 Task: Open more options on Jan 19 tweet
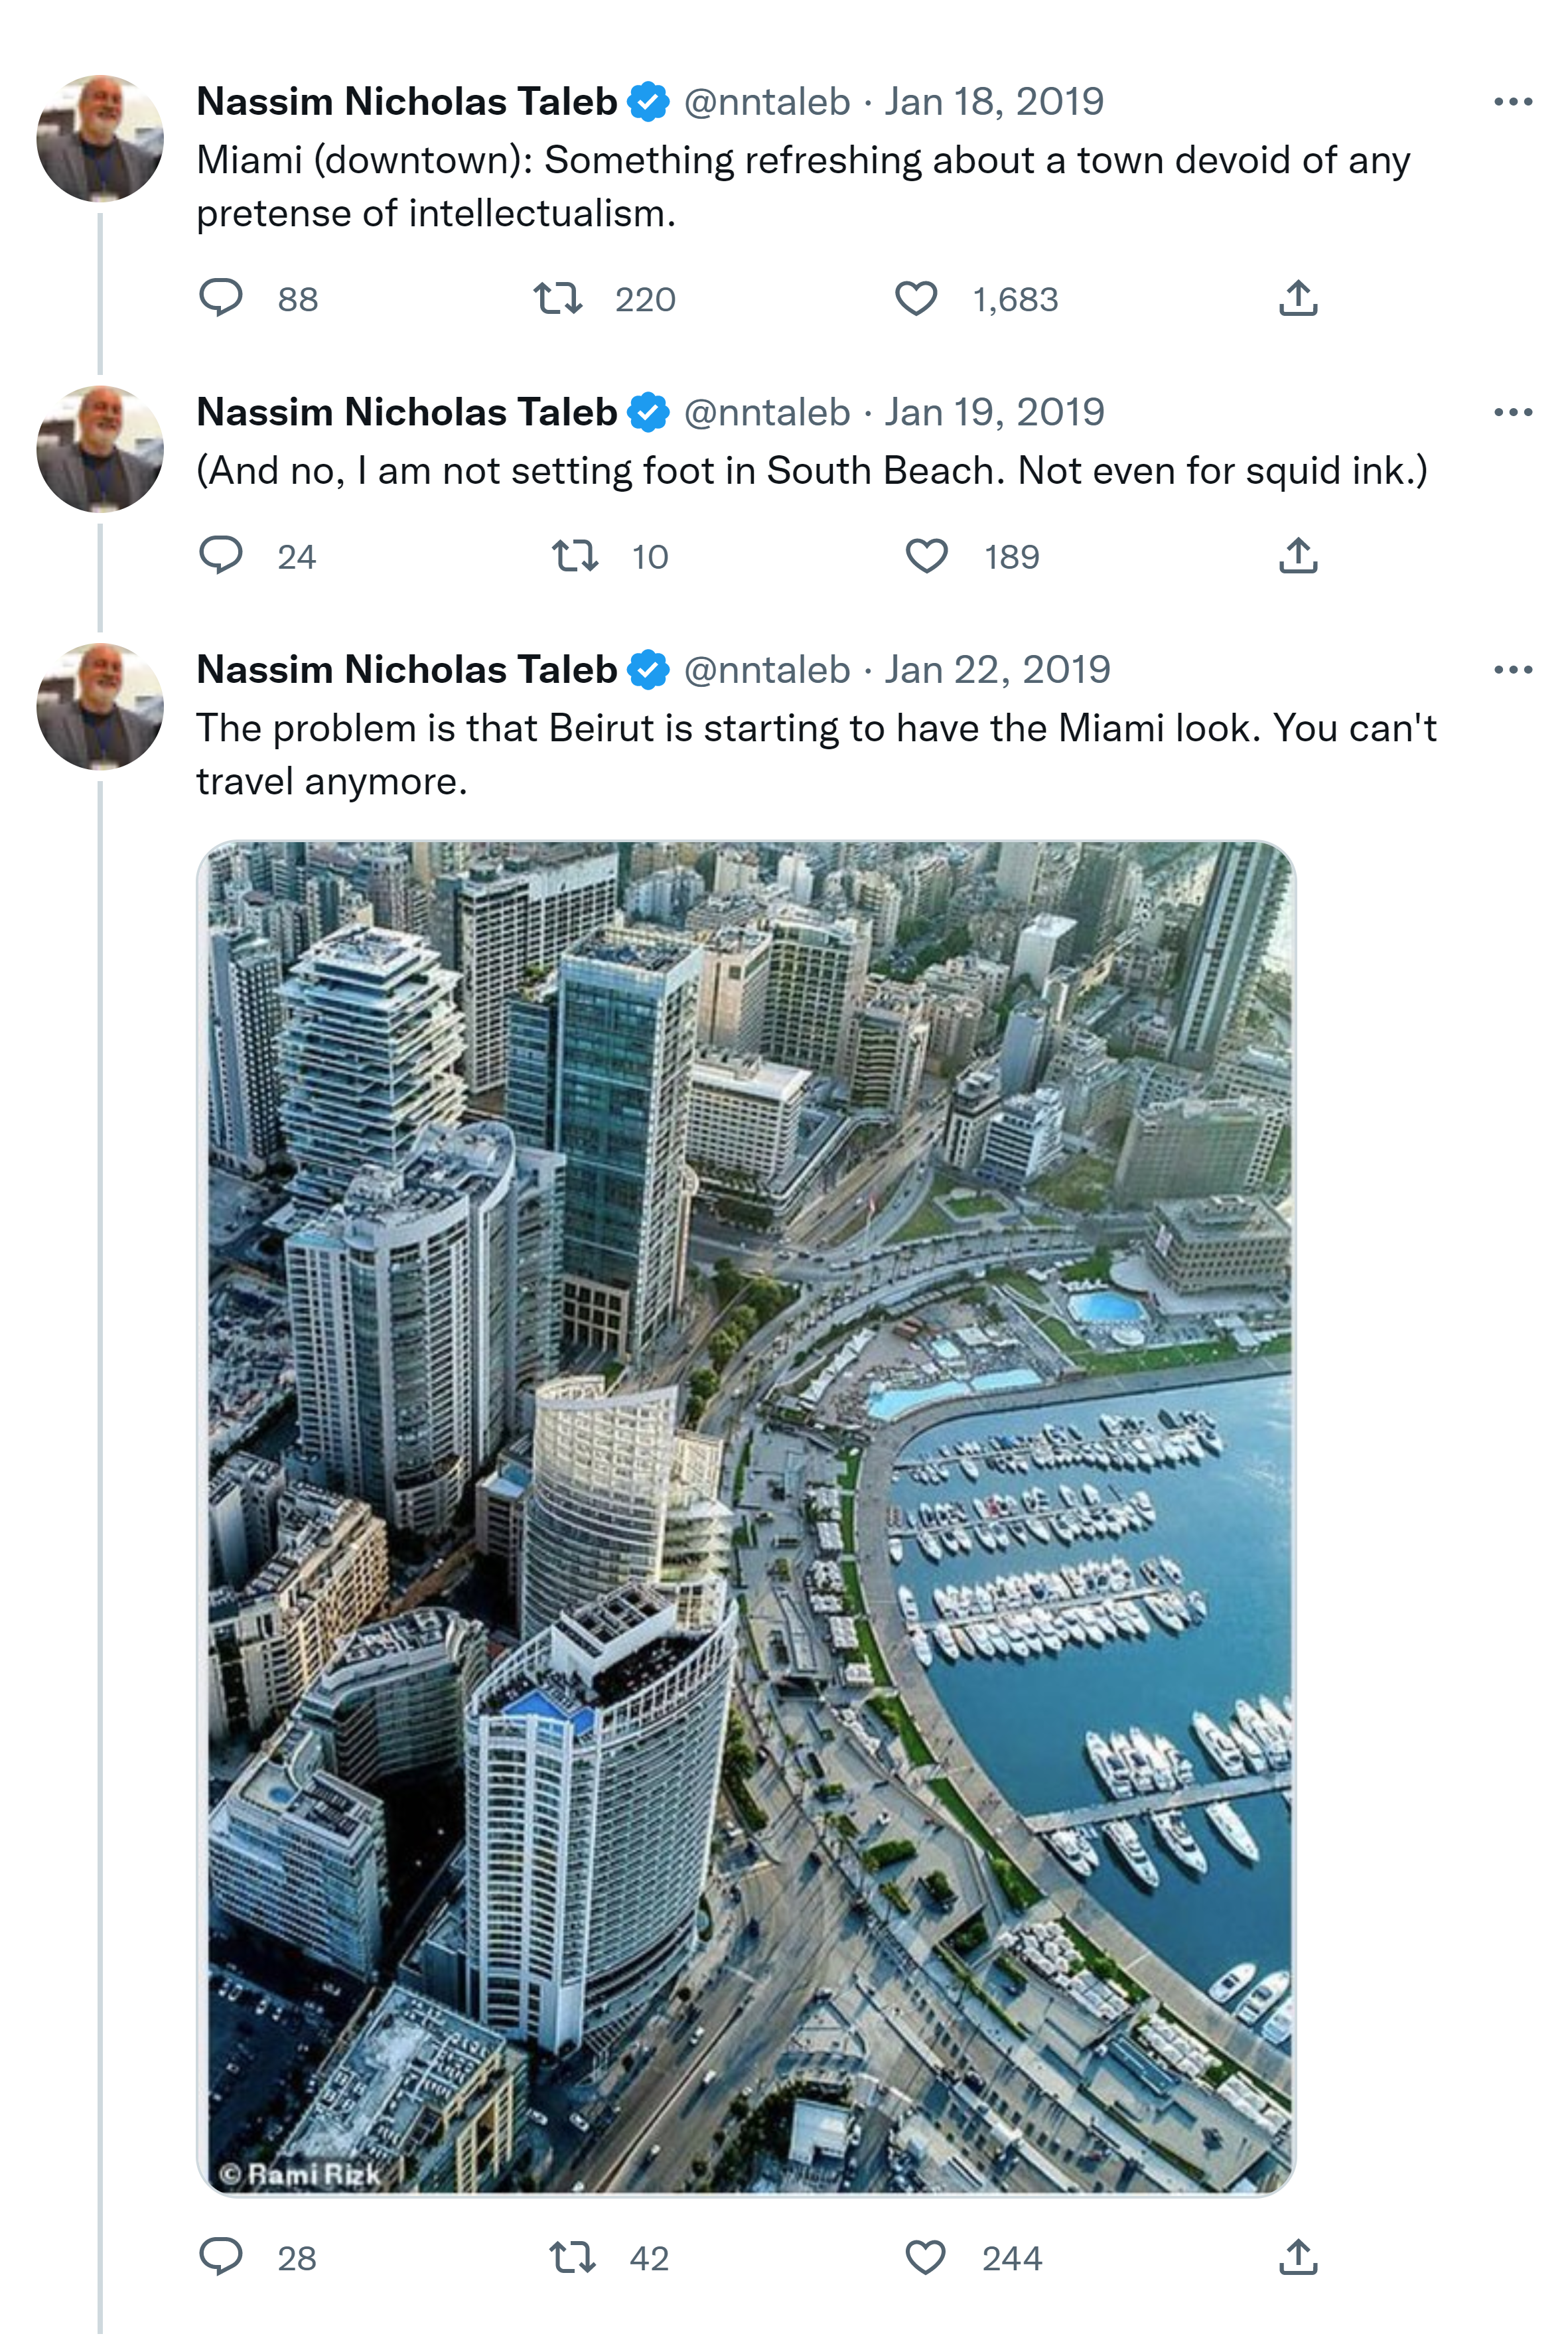point(1512,412)
